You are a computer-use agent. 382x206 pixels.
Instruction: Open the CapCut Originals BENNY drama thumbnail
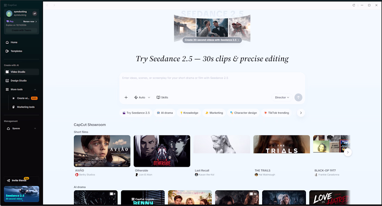pos(143,197)
